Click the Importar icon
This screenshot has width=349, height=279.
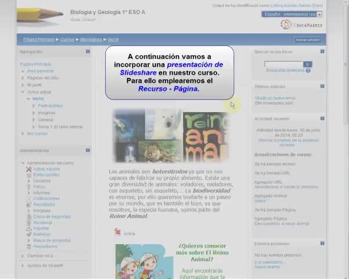point(29,228)
